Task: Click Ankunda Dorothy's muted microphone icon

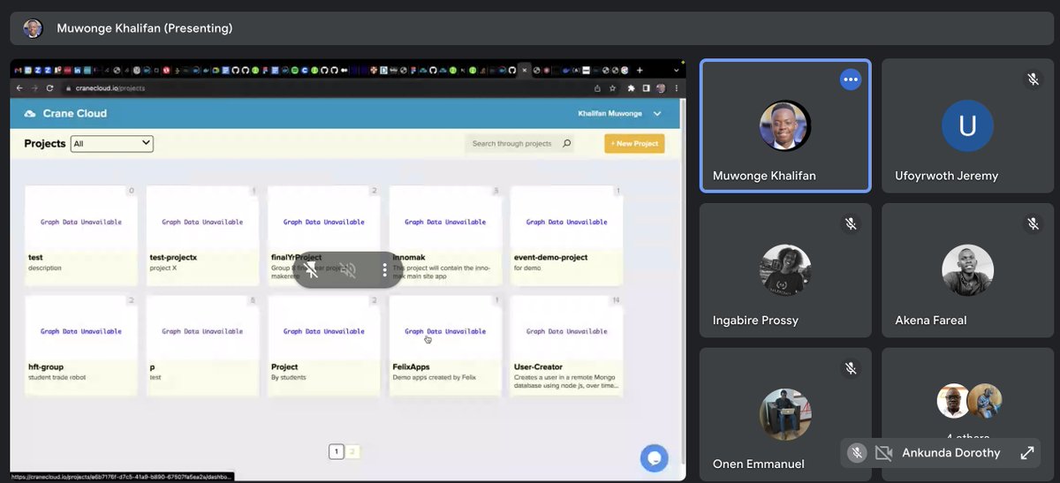Action: click(856, 453)
